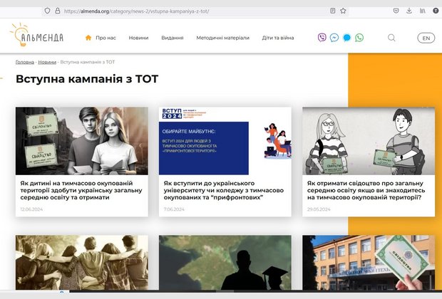Click the orange home icon in navigation
This screenshot has height=299, width=442.
pyautogui.click(x=88, y=38)
